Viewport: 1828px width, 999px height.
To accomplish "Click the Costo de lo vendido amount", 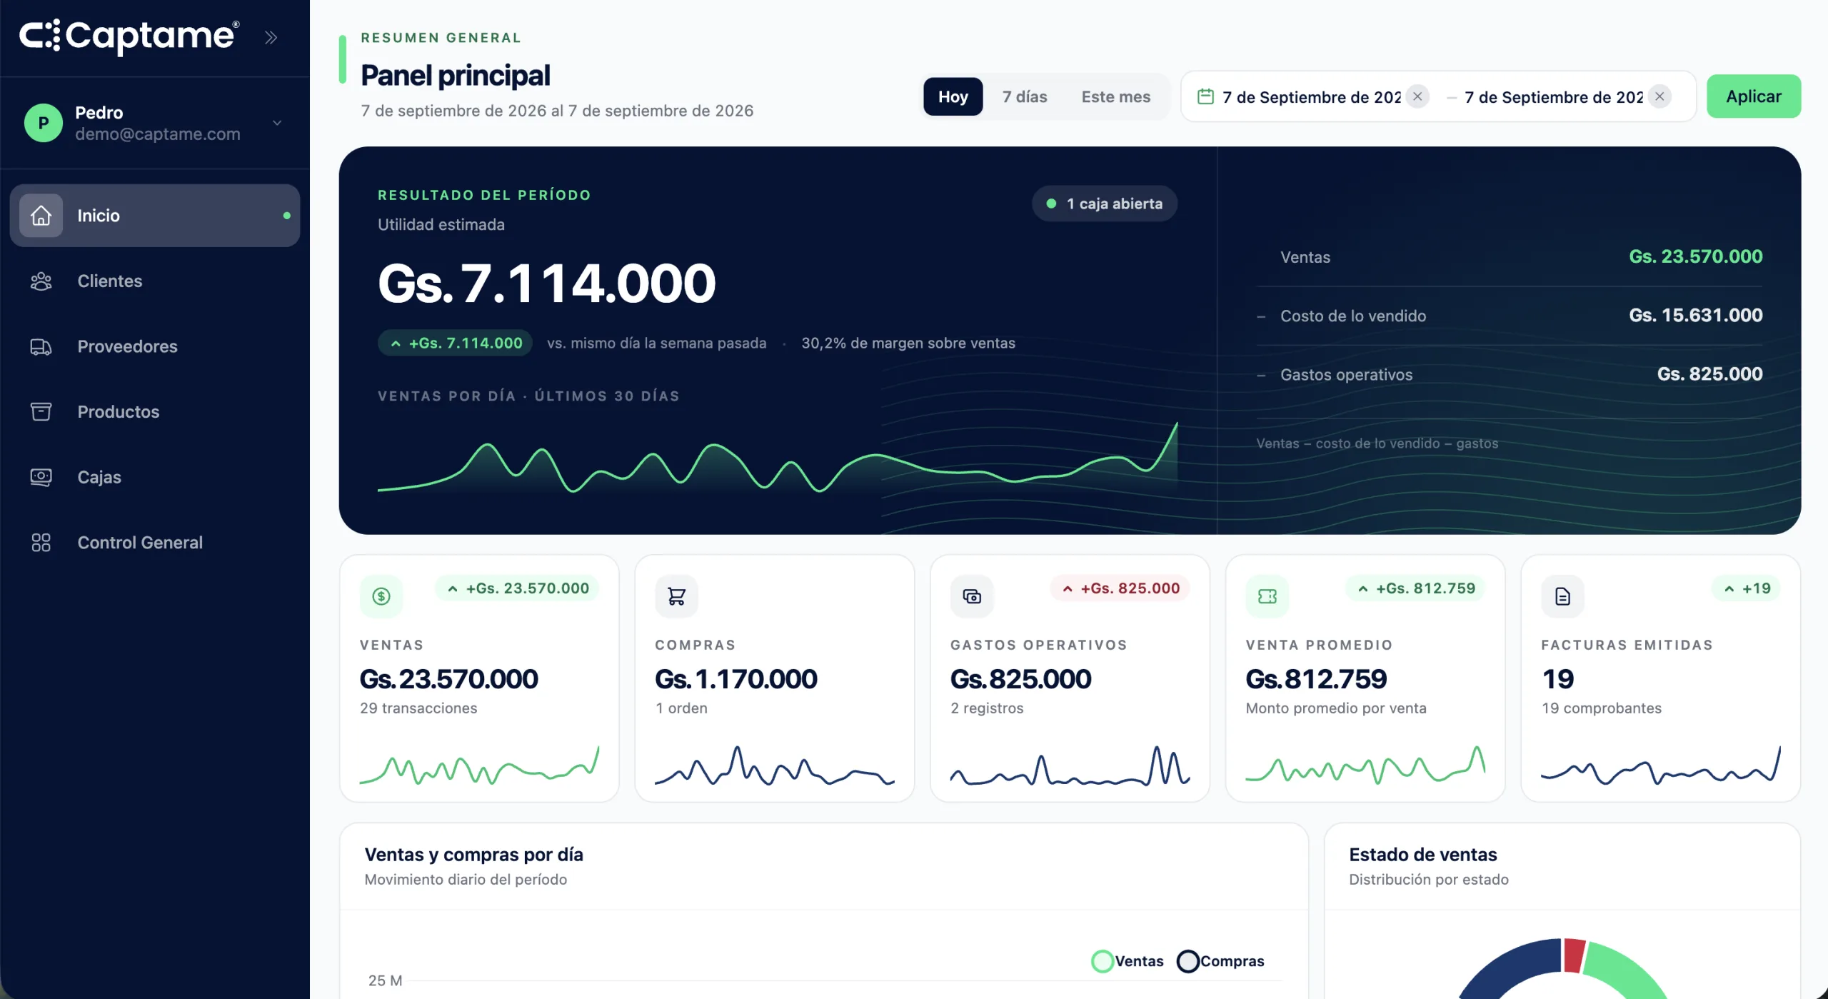I will click(x=1695, y=315).
